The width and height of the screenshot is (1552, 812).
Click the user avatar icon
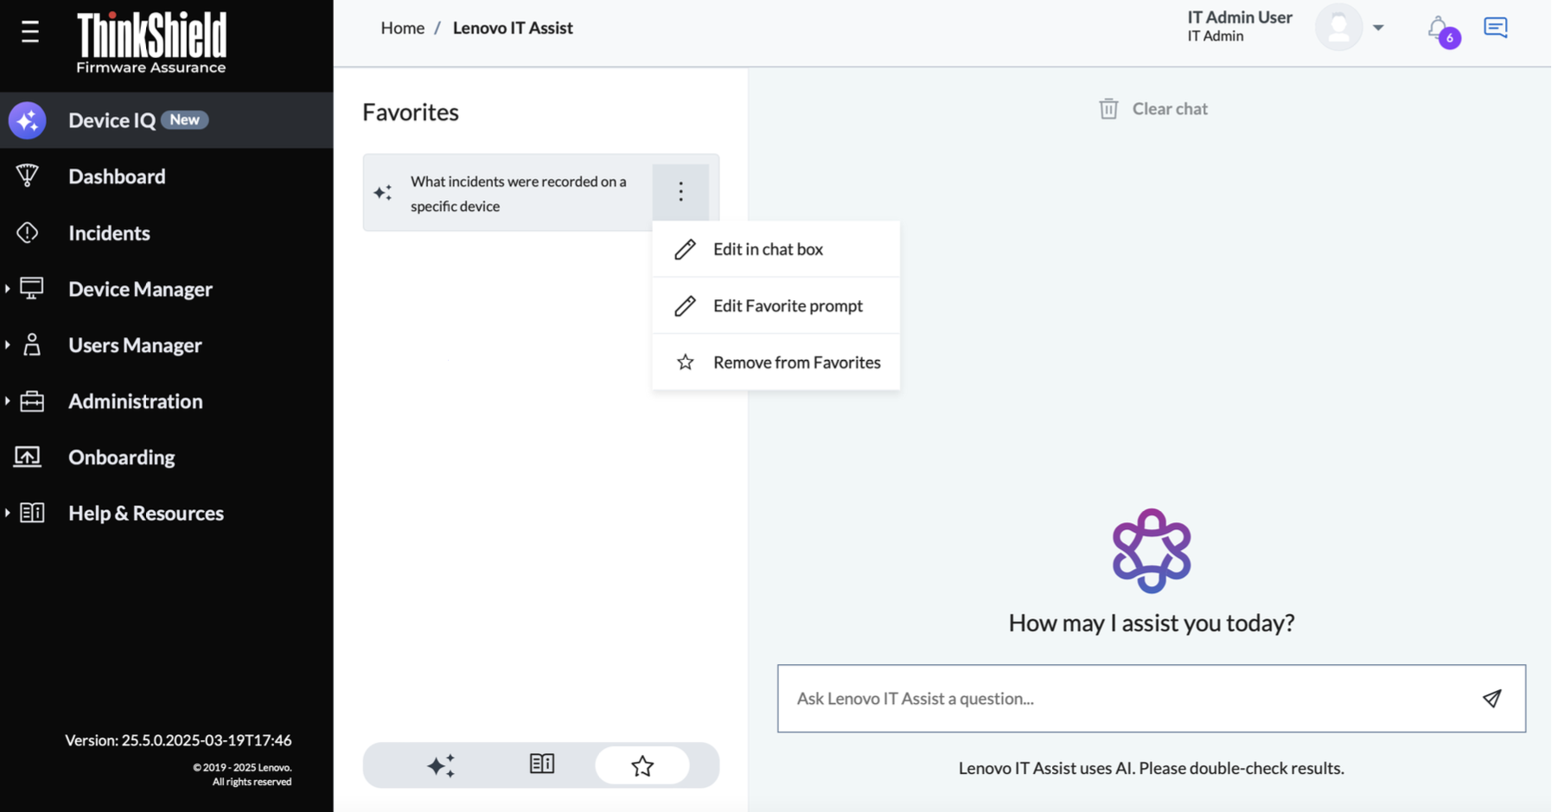[1338, 28]
